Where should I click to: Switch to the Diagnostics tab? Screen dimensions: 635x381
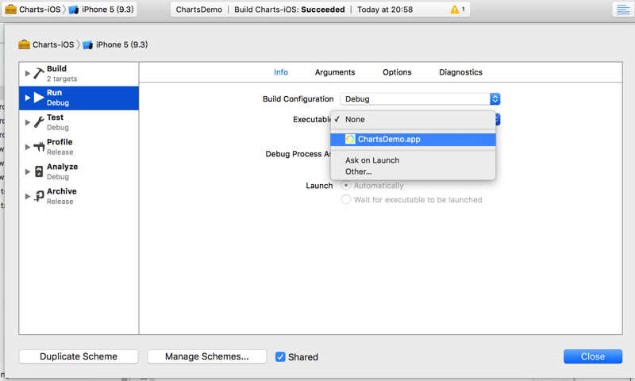[x=460, y=72]
